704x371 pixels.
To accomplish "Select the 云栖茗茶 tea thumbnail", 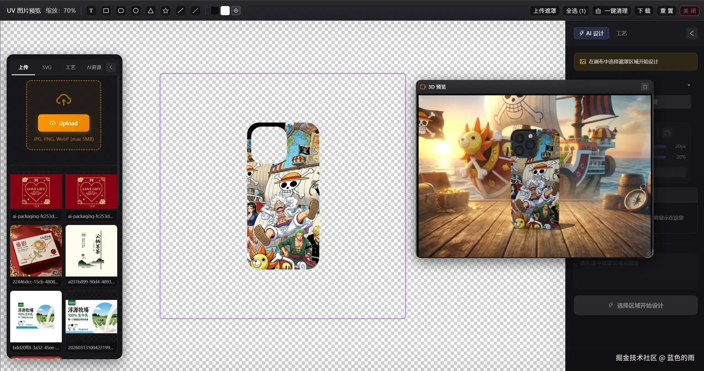I will click(x=91, y=251).
